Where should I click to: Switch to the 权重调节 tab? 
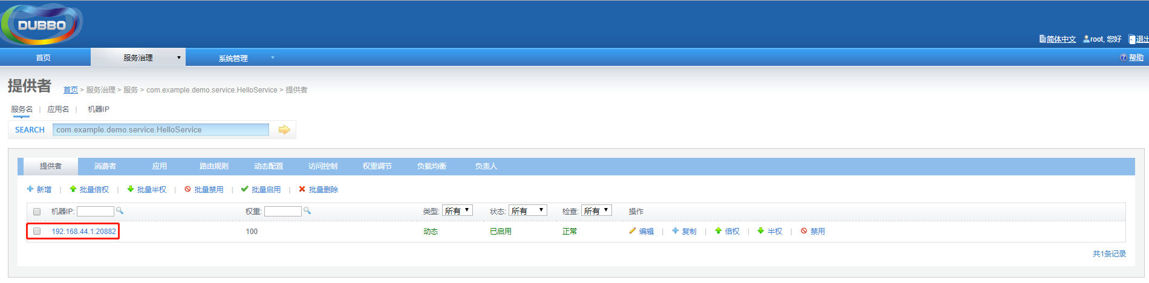377,166
